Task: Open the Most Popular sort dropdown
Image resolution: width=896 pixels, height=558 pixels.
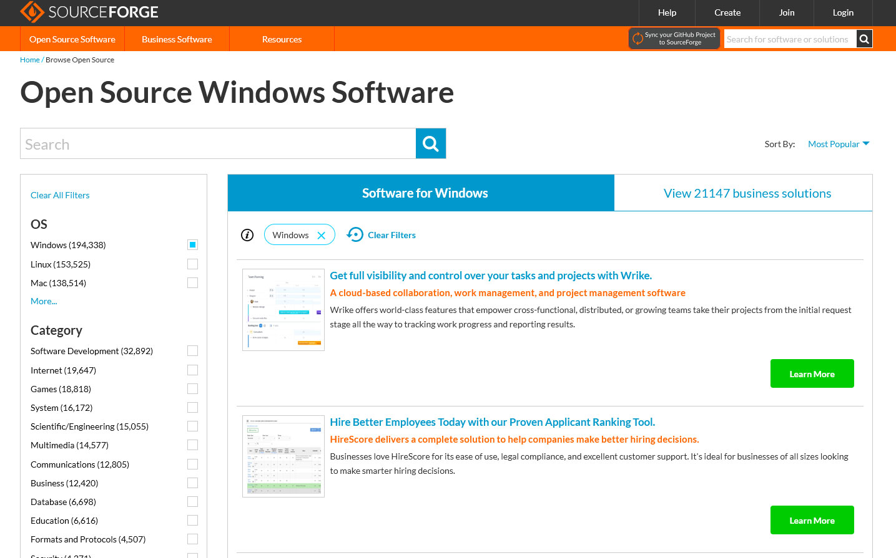Action: pyautogui.click(x=838, y=144)
